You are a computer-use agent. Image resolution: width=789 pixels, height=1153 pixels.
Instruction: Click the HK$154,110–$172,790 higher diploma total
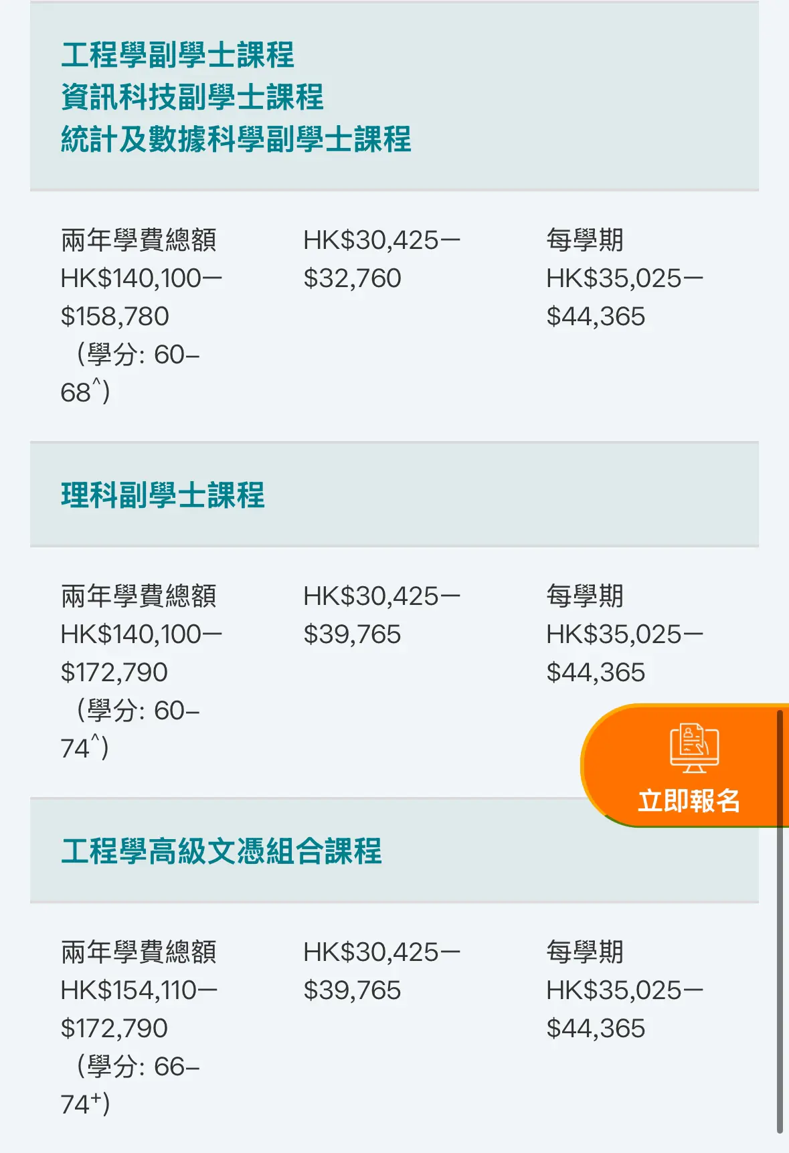coord(139,1009)
